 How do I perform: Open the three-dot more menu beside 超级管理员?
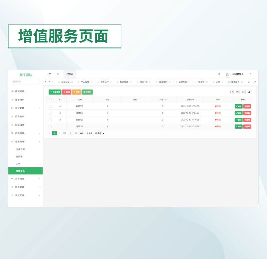250,74
